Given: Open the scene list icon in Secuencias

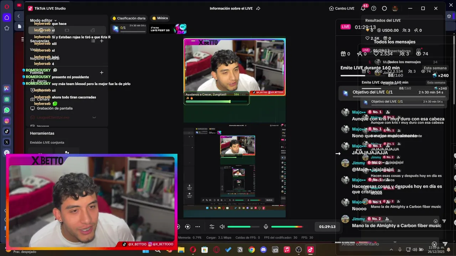Looking at the screenshot, I should pyautogui.click(x=93, y=41).
